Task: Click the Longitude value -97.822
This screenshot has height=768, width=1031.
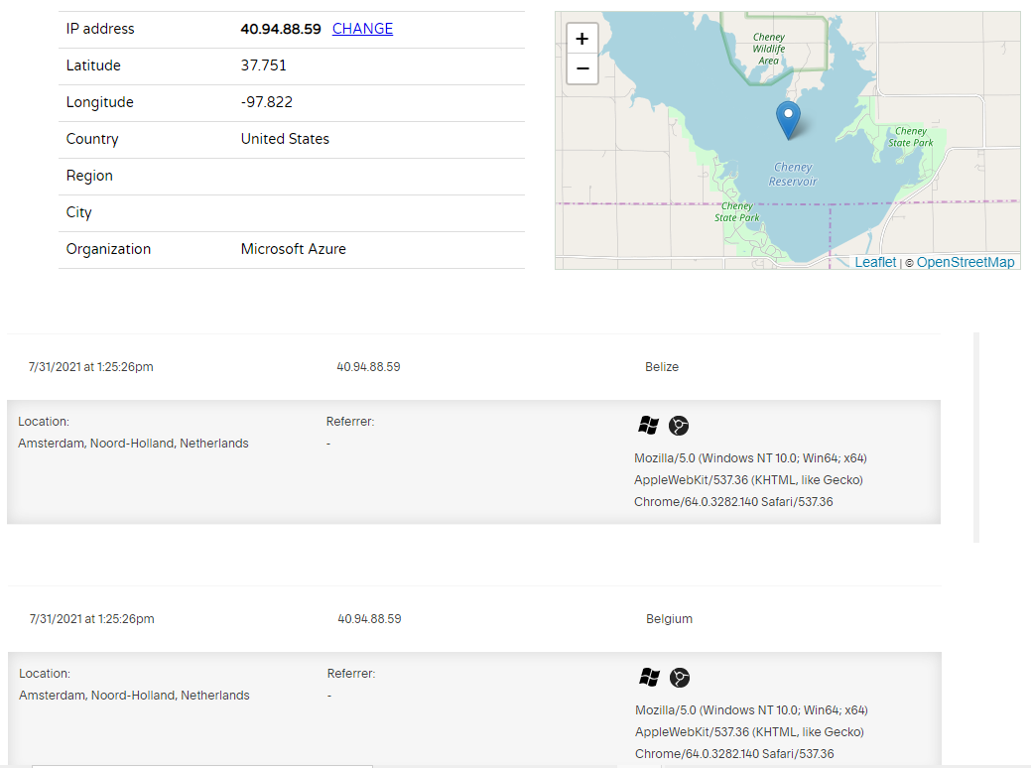Action: point(266,102)
